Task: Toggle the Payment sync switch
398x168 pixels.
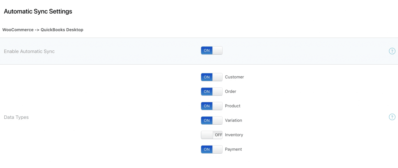Action: click(212, 149)
